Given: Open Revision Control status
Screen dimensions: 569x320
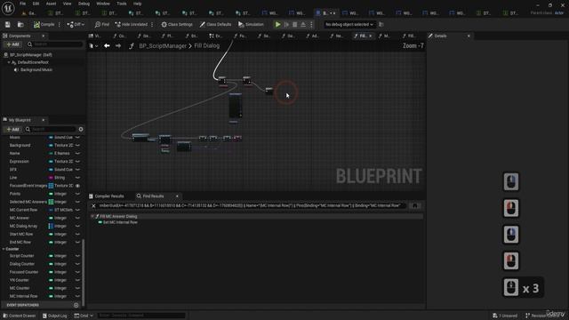Looking at the screenshot, I should [544, 316].
